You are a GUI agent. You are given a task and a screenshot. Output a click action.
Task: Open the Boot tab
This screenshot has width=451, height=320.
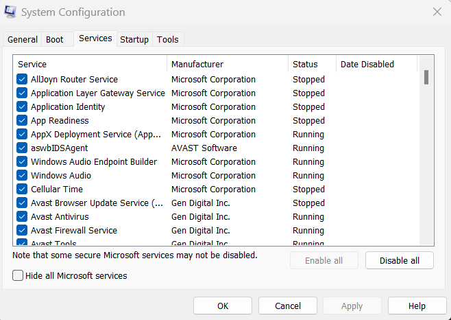(55, 40)
